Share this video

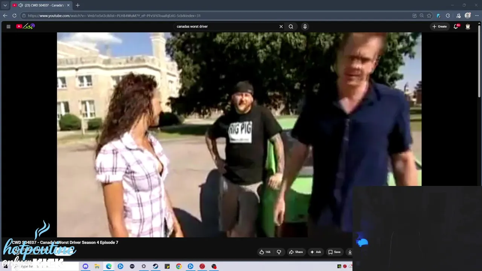point(296,252)
